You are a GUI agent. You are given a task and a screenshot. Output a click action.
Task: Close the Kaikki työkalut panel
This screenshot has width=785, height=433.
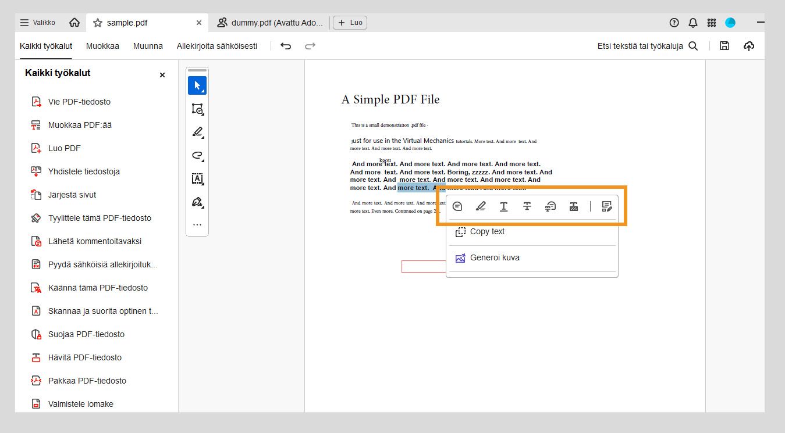pyautogui.click(x=162, y=75)
